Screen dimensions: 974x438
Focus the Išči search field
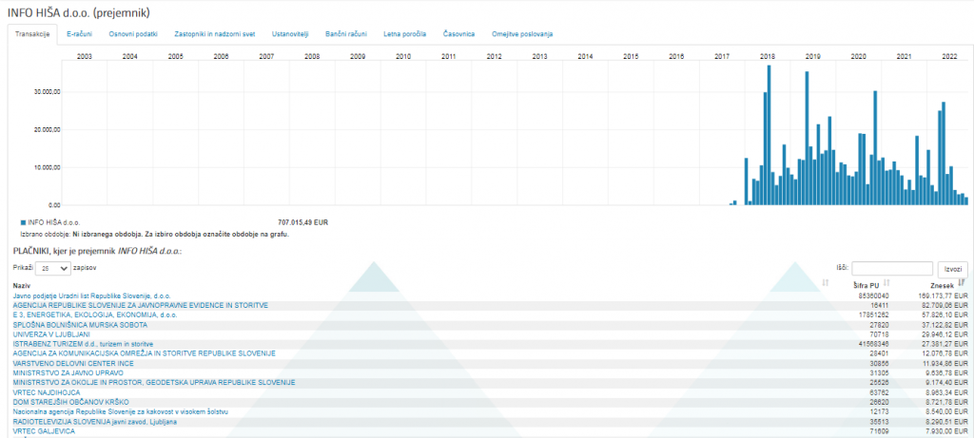[x=892, y=269]
